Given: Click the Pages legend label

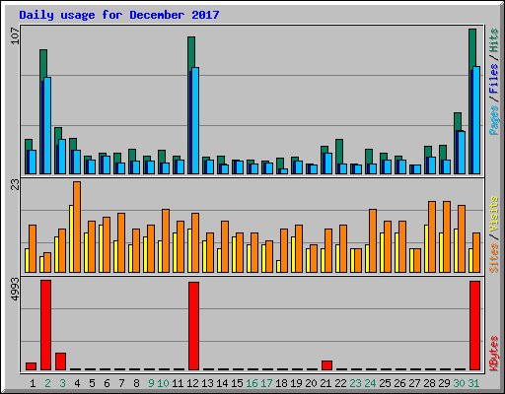Looking at the screenshot, I should 493,120.
